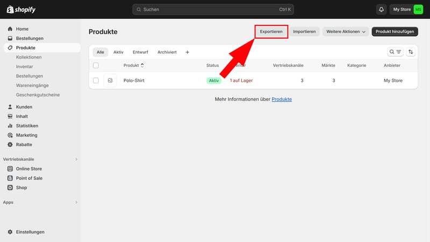Click the Anbieter column header

point(392,65)
